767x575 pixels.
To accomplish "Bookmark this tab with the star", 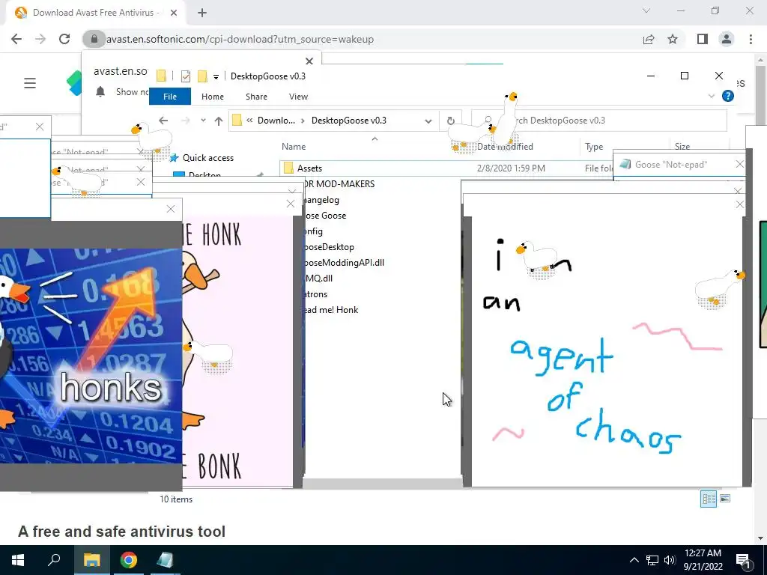I will pos(673,39).
